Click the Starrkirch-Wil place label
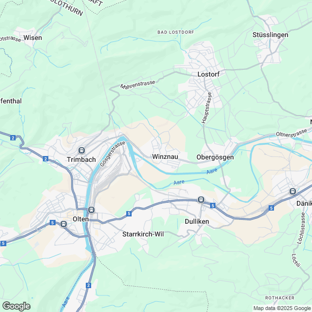This screenshot has width=312, height=312. point(143,234)
